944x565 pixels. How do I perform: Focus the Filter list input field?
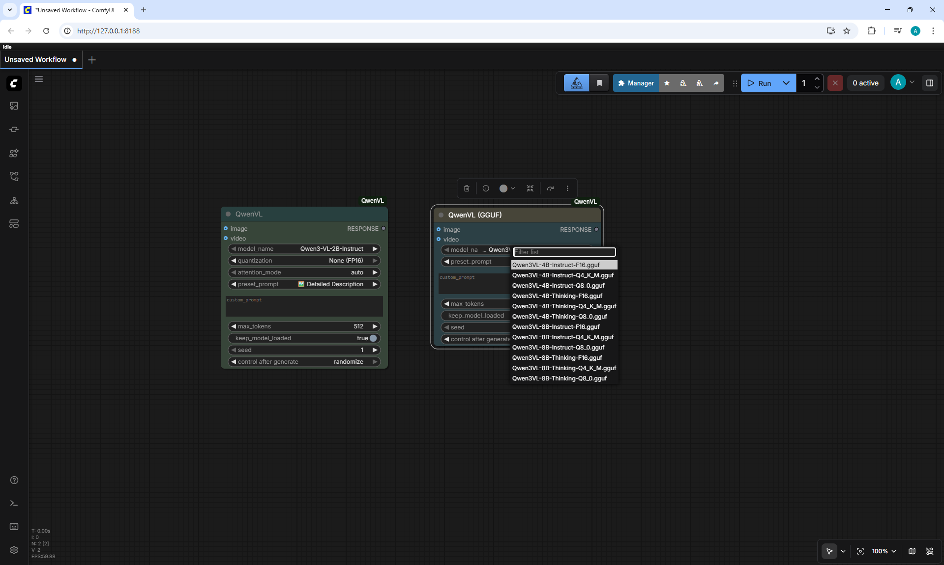(x=564, y=252)
